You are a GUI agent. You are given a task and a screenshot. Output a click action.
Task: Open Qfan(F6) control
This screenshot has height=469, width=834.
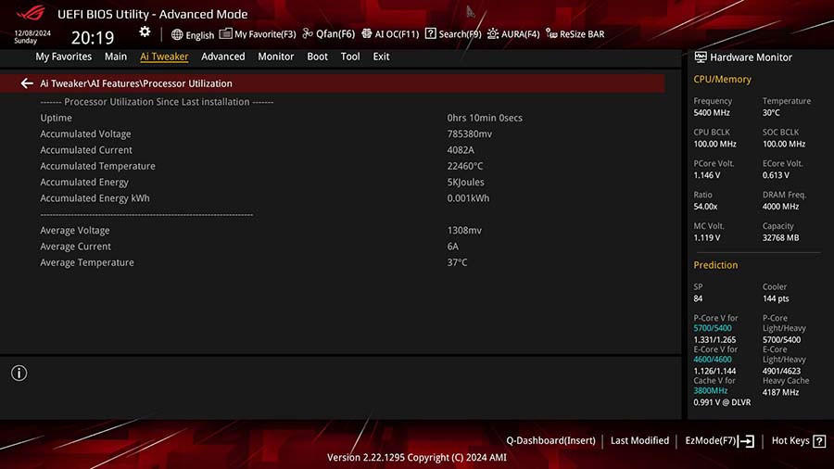pyautogui.click(x=335, y=34)
